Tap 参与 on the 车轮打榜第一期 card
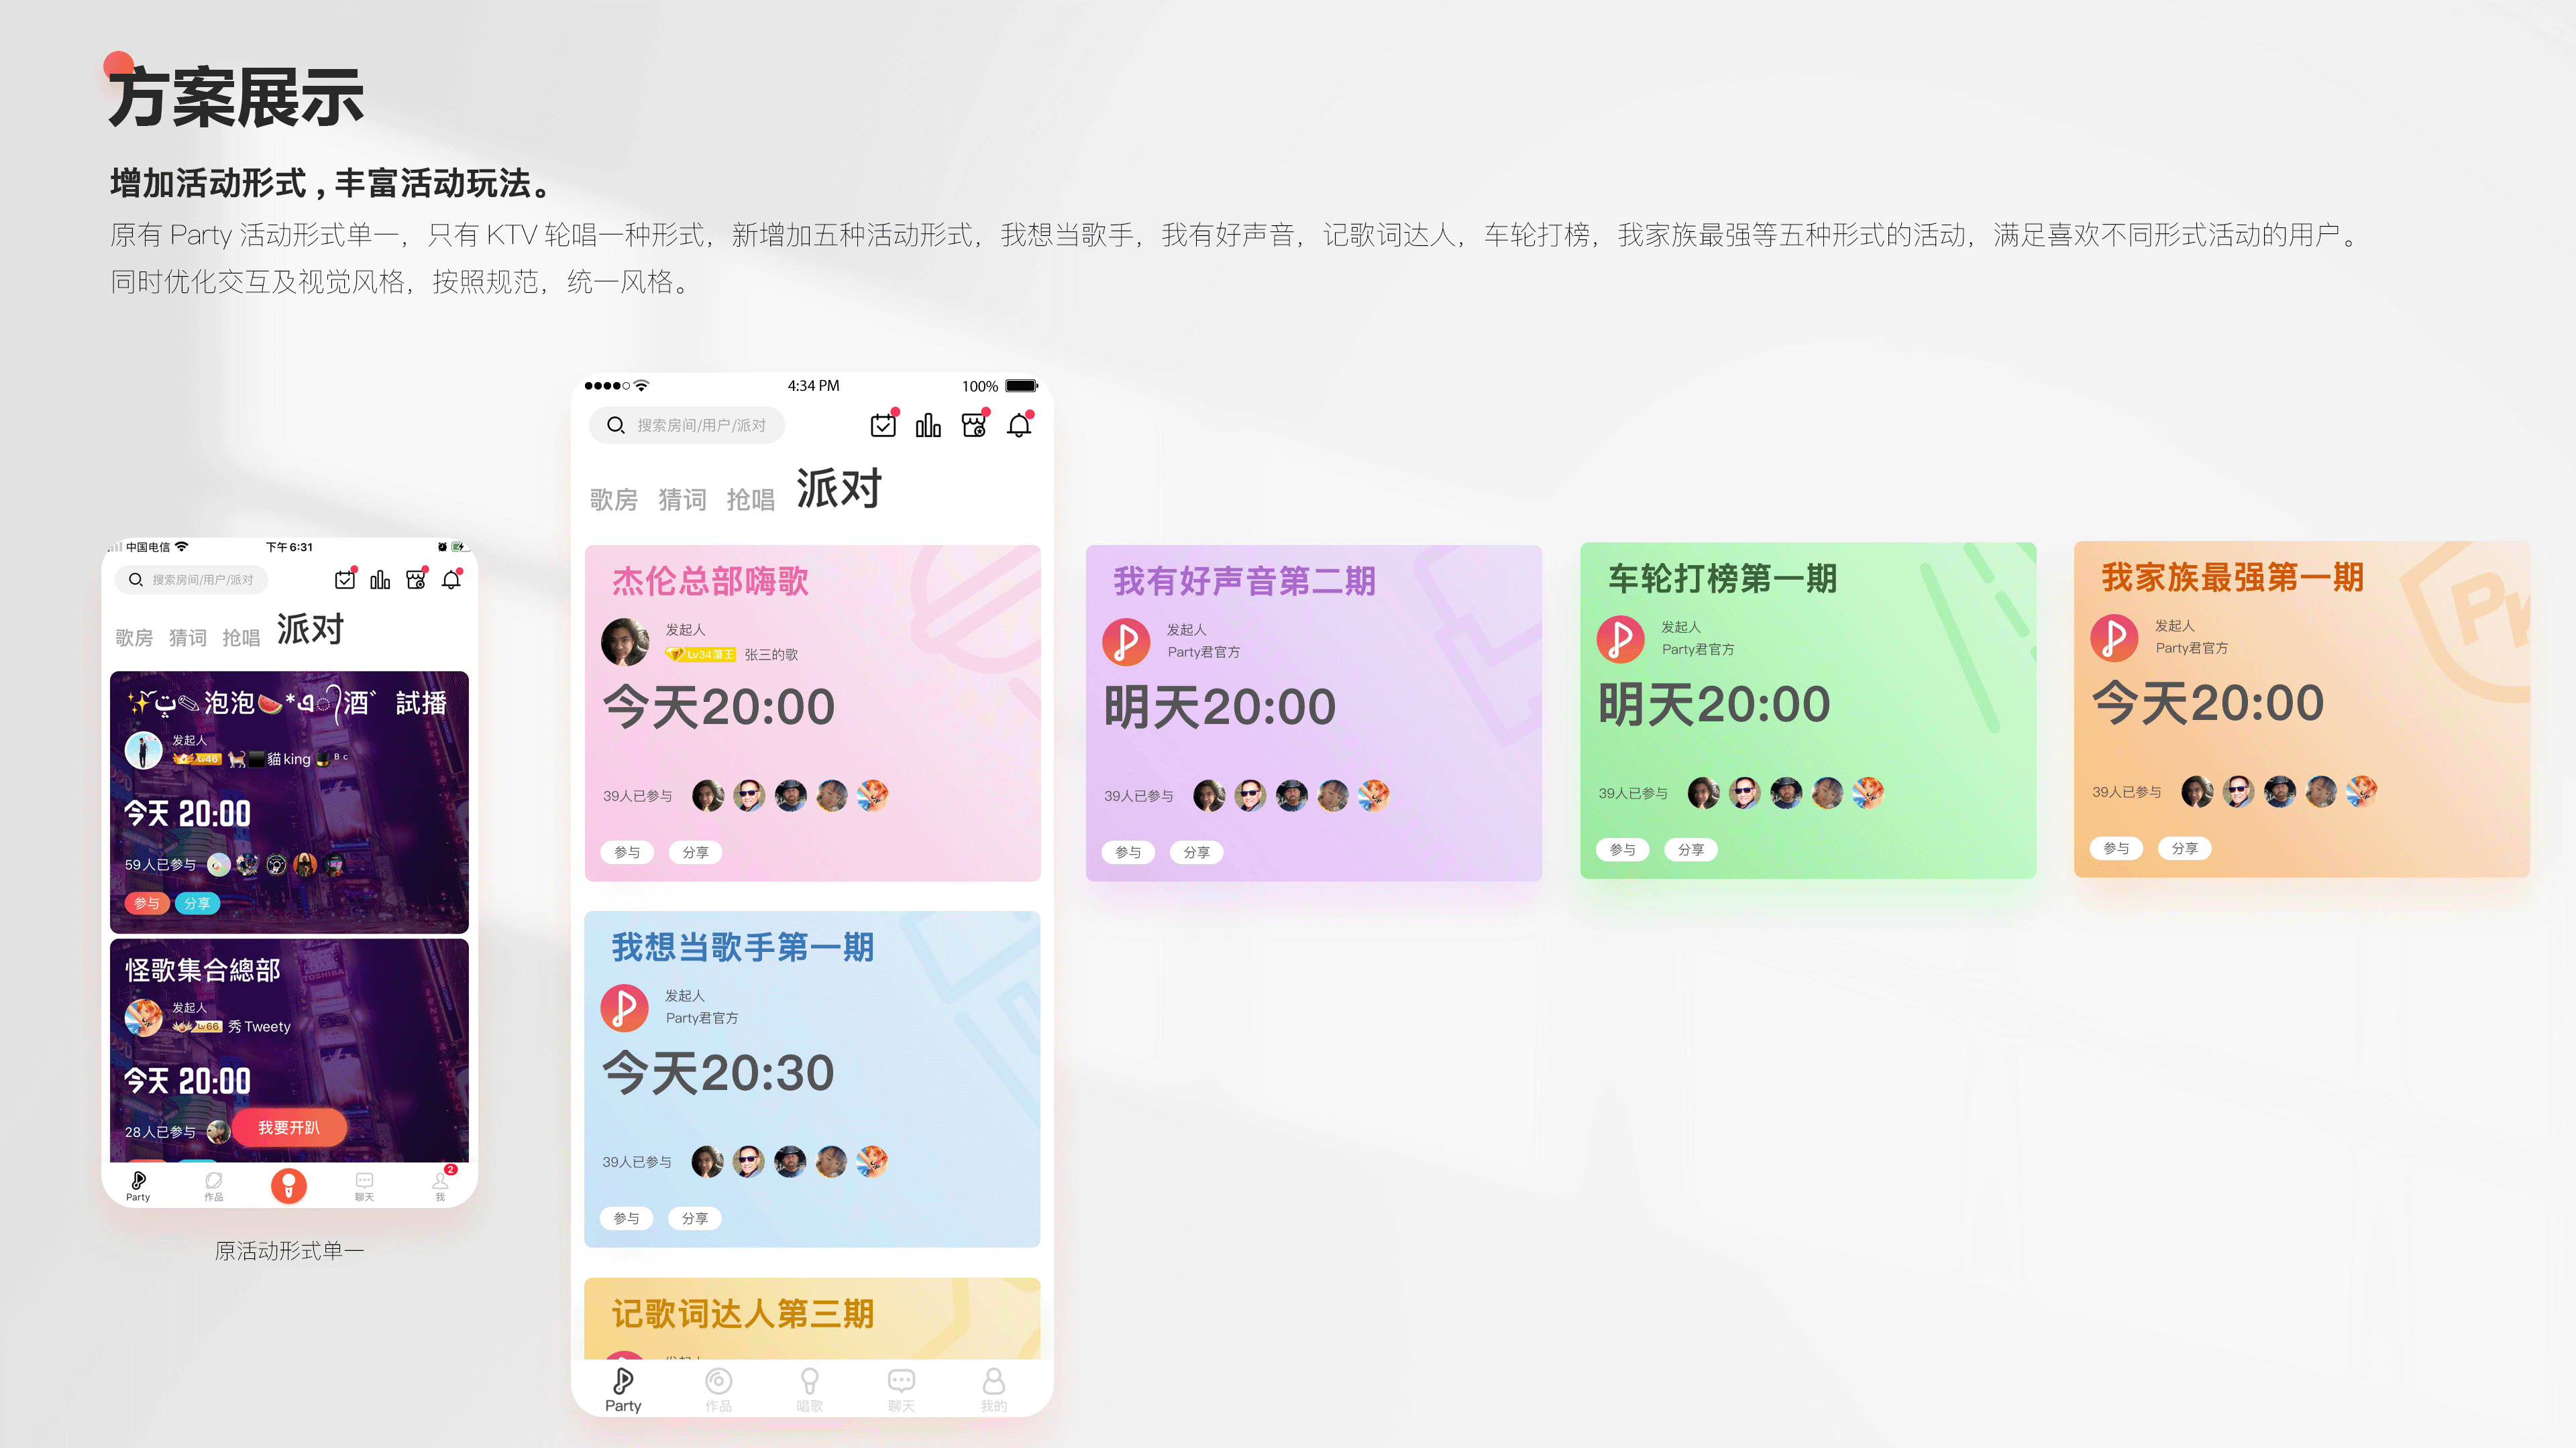 [1623, 849]
